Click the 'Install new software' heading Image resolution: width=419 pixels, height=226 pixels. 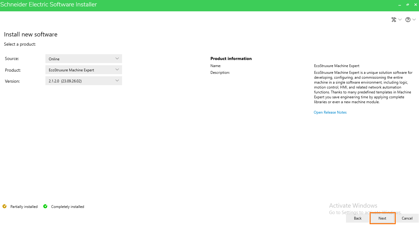(x=31, y=34)
